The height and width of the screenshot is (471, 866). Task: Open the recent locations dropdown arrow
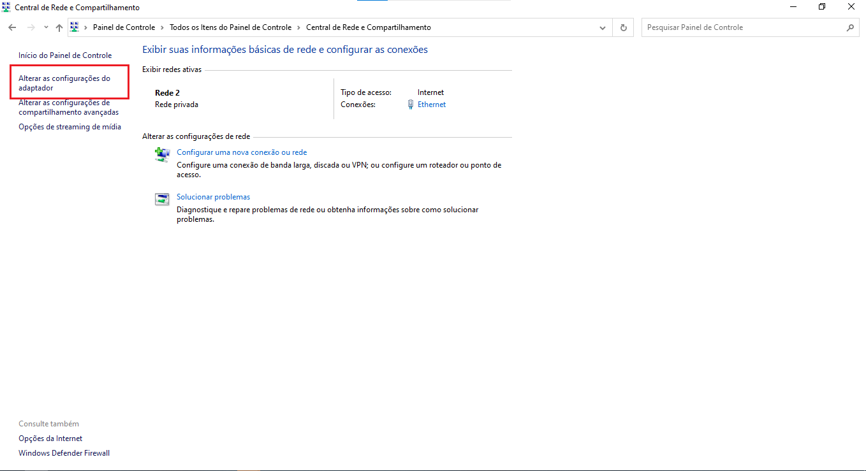46,27
